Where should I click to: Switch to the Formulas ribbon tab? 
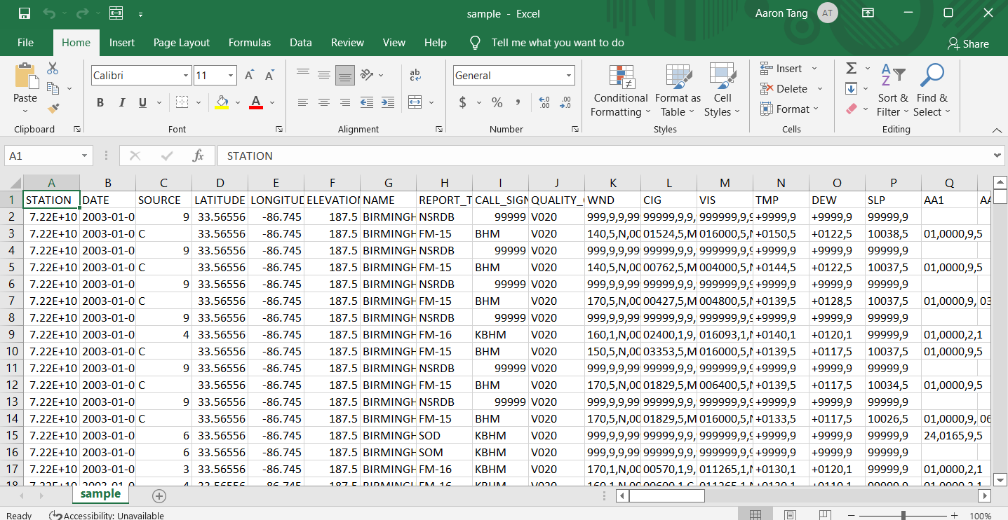click(x=249, y=43)
